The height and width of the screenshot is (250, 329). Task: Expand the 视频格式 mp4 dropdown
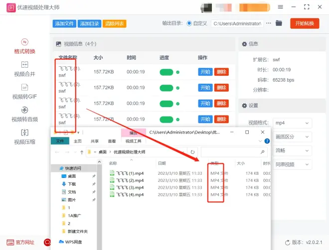293,123
